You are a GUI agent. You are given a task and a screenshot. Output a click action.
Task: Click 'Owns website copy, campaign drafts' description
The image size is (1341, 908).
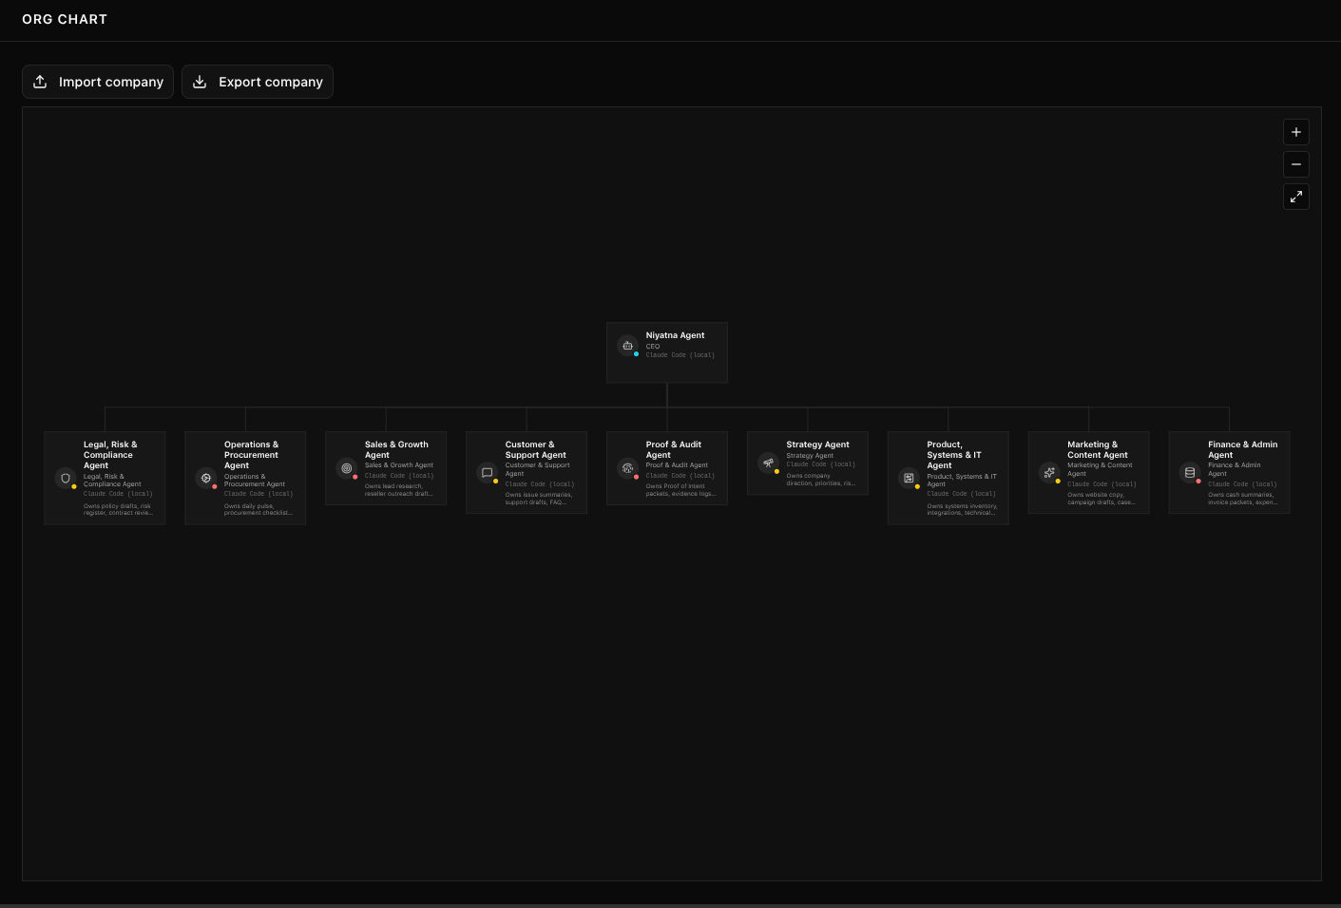click(x=1101, y=499)
